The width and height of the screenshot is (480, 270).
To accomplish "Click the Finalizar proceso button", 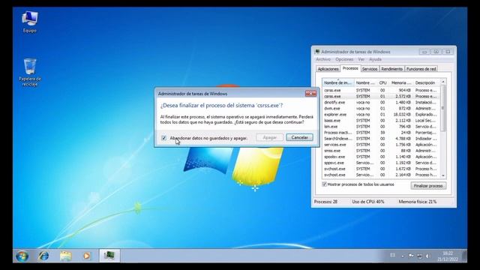I will (x=428, y=186).
